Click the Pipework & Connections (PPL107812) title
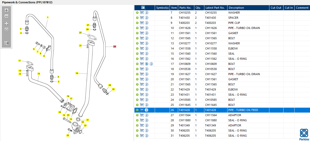310x141 pixels. pyautogui.click(x=27, y=2)
